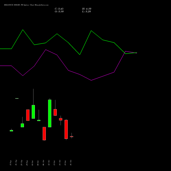Click the tall green candle above 12 Oct
The width and height of the screenshot is (171, 171).
pyautogui.click(x=50, y=113)
